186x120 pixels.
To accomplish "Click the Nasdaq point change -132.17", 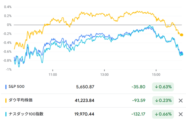I will pyautogui.click(x=138, y=114).
